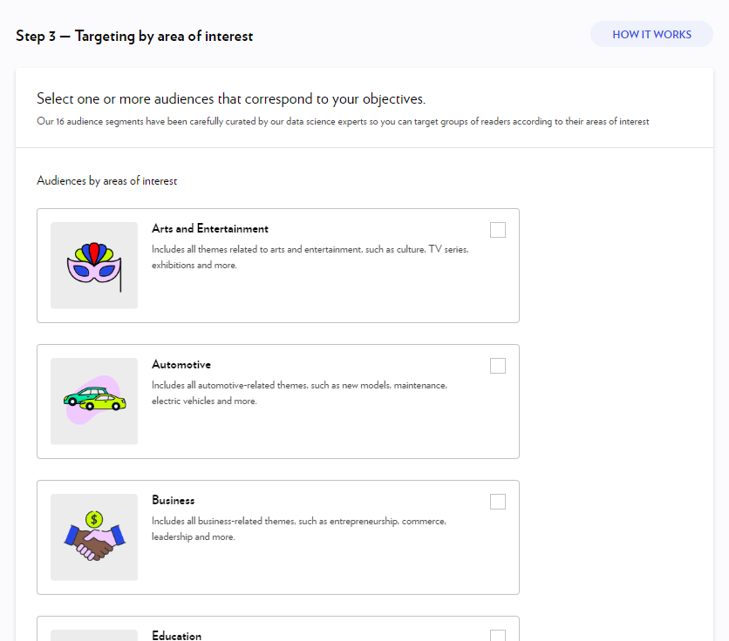Check the Arts and Entertainment checkbox
Screen dimensions: 729x641
tap(498, 230)
